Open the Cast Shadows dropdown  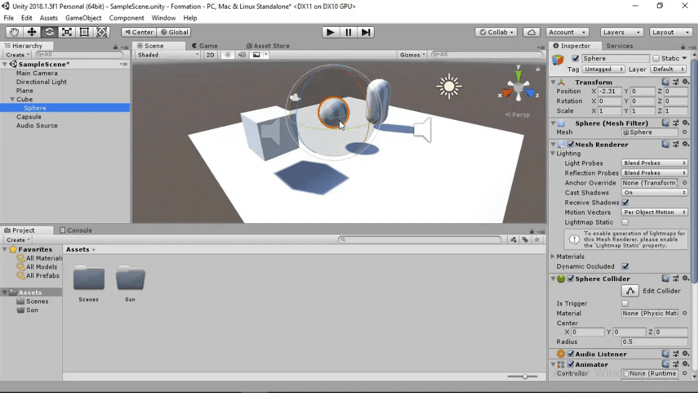(x=653, y=192)
